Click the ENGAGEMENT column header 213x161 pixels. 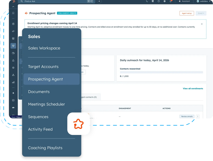pyautogui.click(x=125, y=108)
